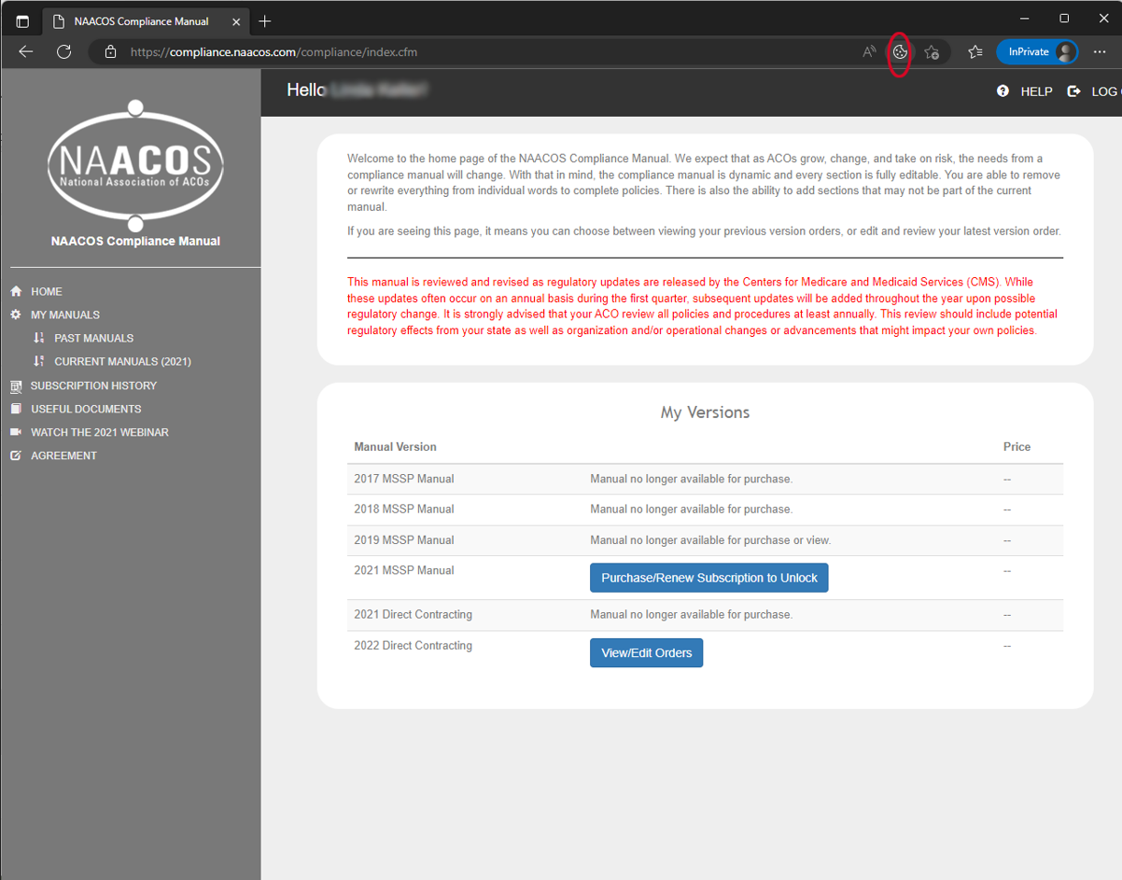Open the tab actions menu icon

[x=22, y=21]
